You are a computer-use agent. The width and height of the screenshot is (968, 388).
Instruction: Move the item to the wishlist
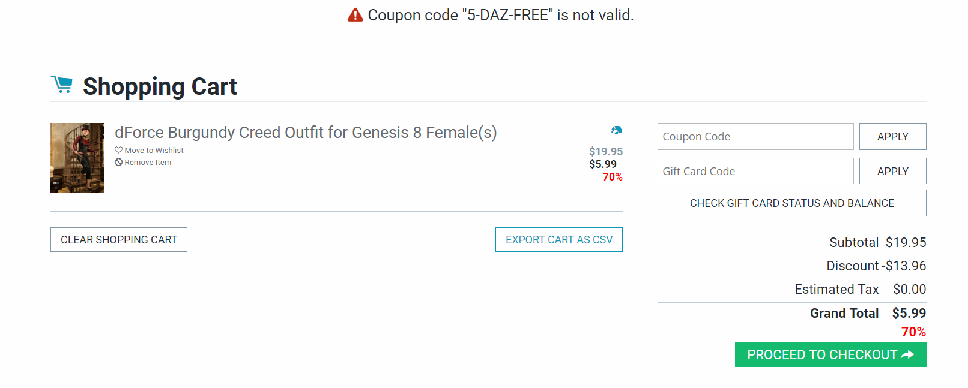tap(154, 151)
